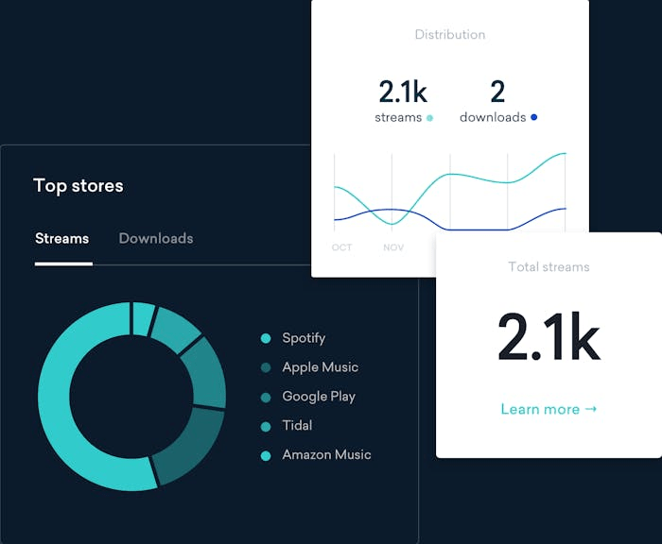662x544 pixels.
Task: Click the Apple Music legend label
Action: coord(321,367)
